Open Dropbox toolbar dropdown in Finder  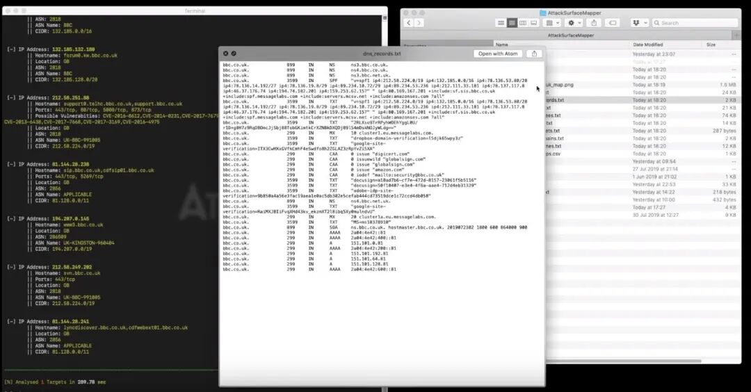[x=640, y=23]
